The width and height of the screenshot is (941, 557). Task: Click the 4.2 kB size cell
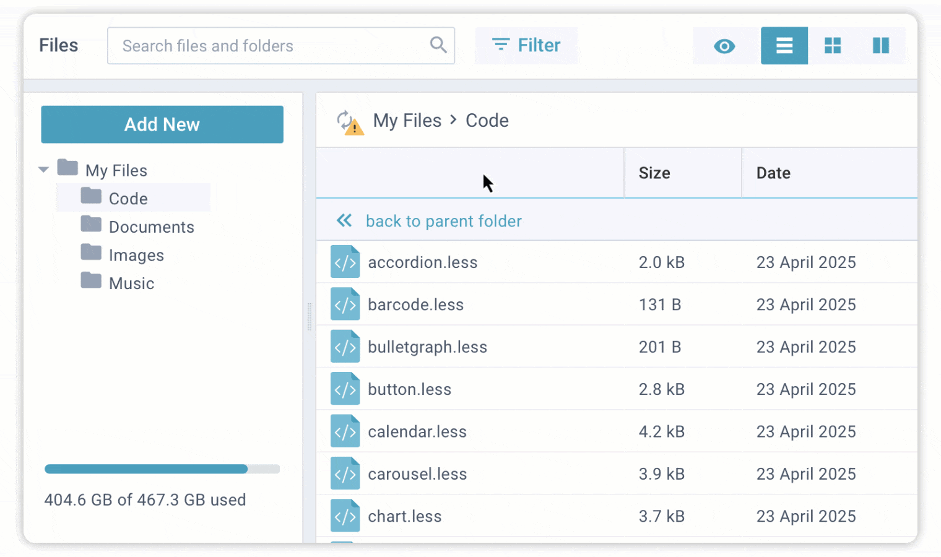pyautogui.click(x=662, y=431)
